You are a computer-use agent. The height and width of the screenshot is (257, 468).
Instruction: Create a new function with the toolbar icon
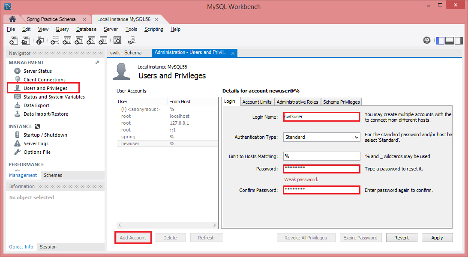tap(103, 40)
